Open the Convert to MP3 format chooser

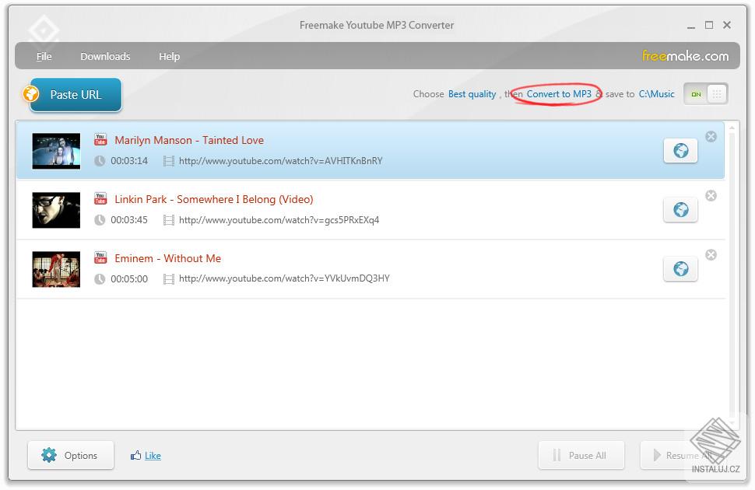tap(560, 93)
